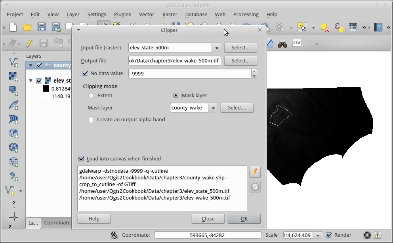Click the messages warning icon in status bar
This screenshot has width=393, height=243.
(x=378, y=235)
